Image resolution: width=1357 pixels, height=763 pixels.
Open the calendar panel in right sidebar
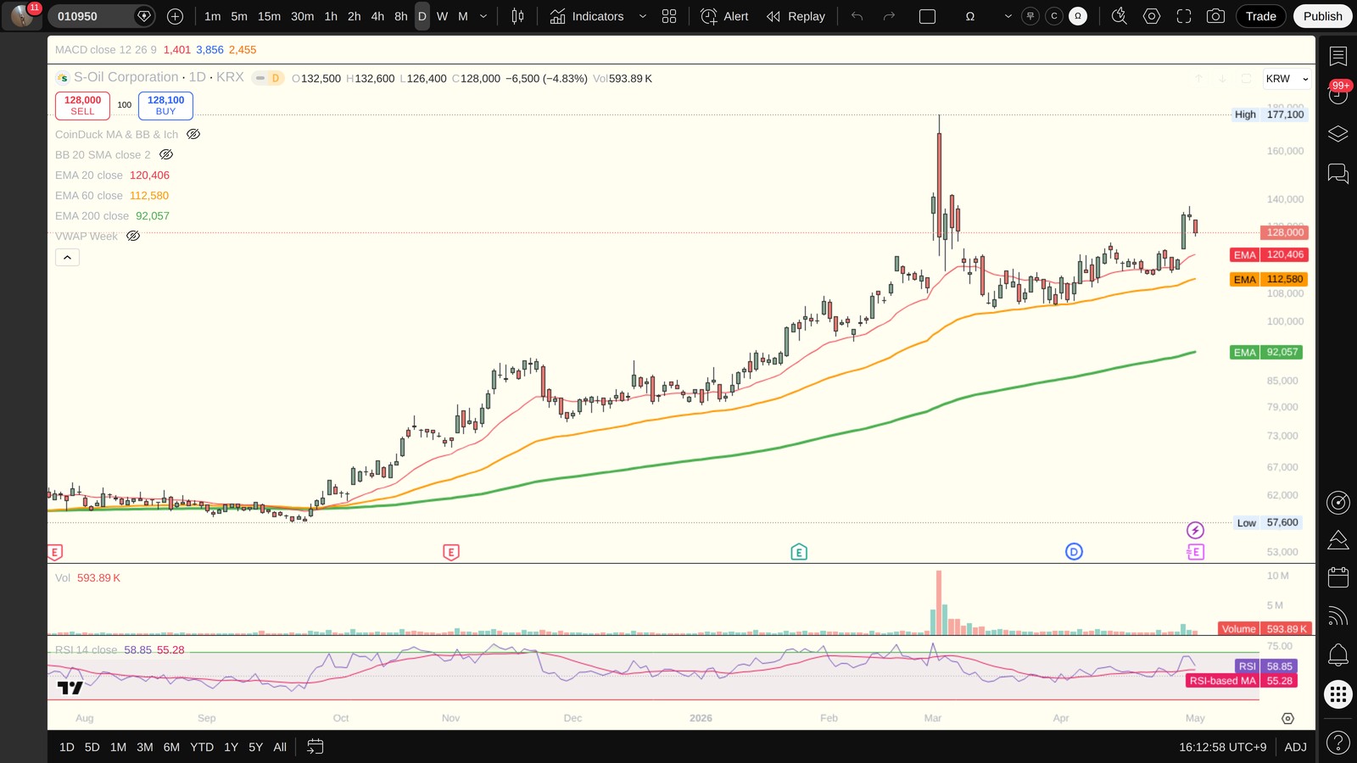(x=1337, y=577)
